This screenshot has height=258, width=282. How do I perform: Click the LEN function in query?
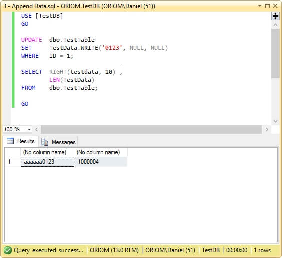click(54, 80)
